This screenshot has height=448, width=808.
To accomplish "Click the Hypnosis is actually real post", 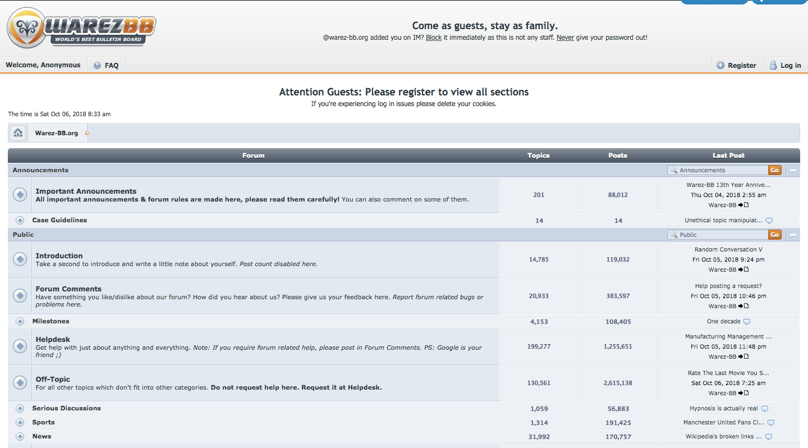I will [x=724, y=409].
